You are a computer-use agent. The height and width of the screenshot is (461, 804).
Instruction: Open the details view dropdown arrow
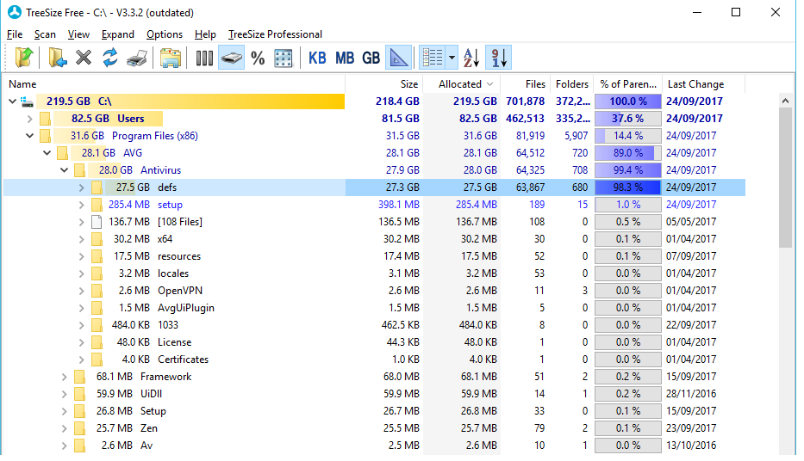452,58
